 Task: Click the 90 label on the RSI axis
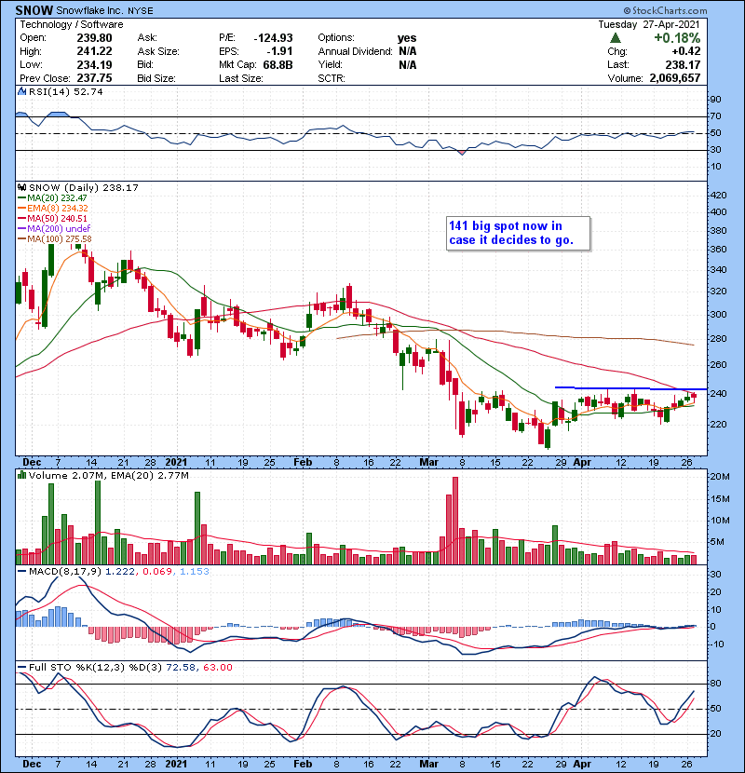[x=715, y=100]
